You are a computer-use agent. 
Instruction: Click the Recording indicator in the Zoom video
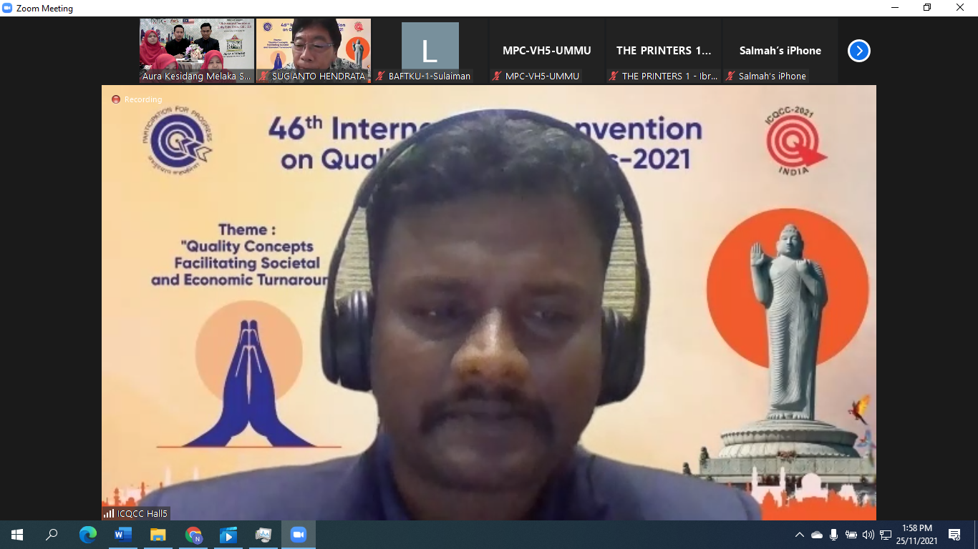[136, 99]
